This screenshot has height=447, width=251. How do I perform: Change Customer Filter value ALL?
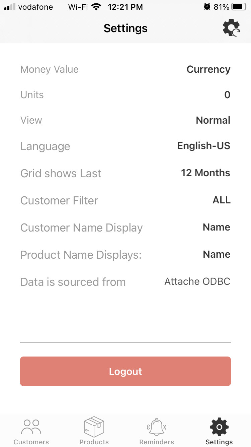pyautogui.click(x=222, y=200)
